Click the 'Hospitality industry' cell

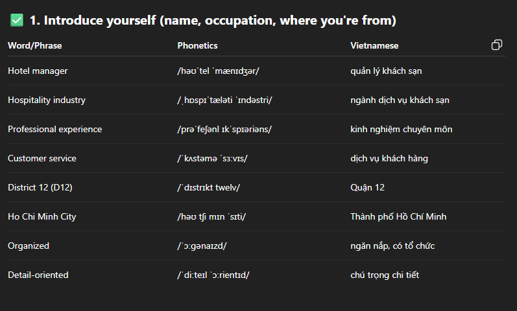[47, 100]
